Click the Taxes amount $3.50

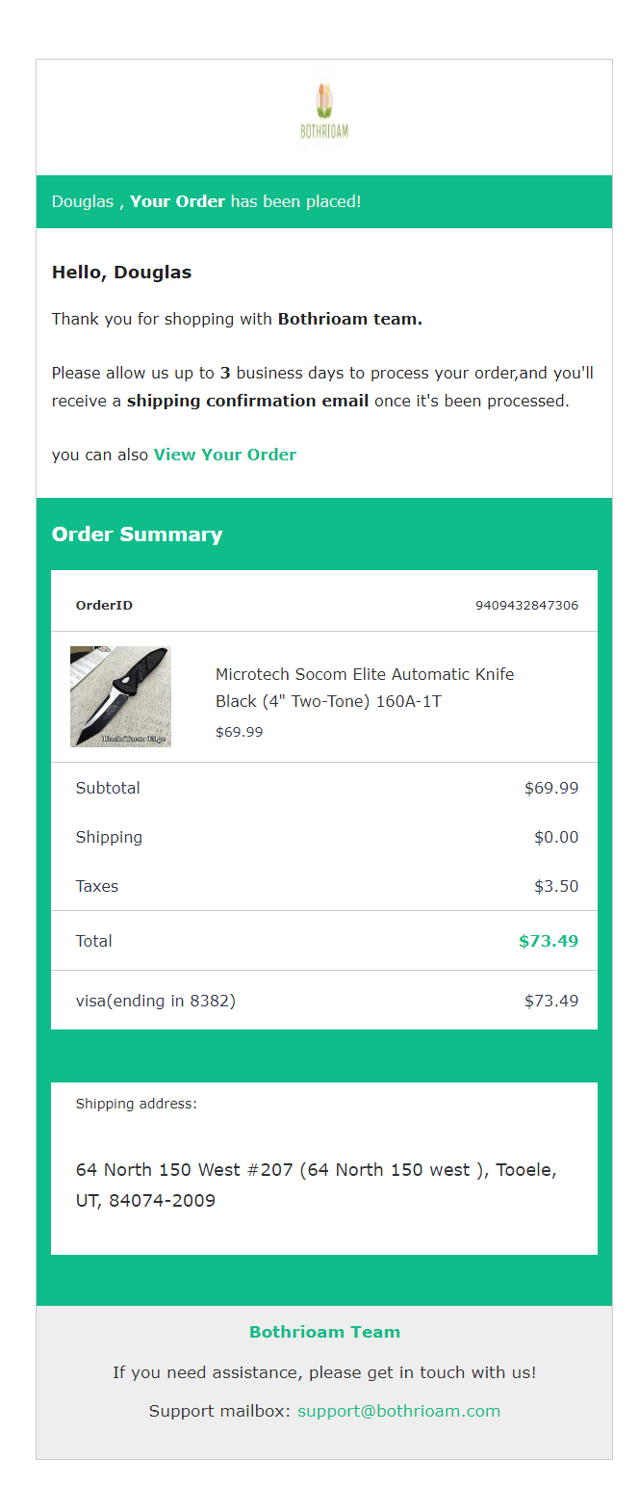pyautogui.click(x=556, y=886)
